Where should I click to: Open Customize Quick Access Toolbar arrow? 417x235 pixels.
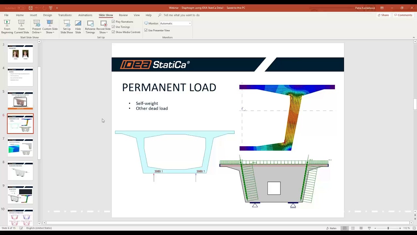57,8
